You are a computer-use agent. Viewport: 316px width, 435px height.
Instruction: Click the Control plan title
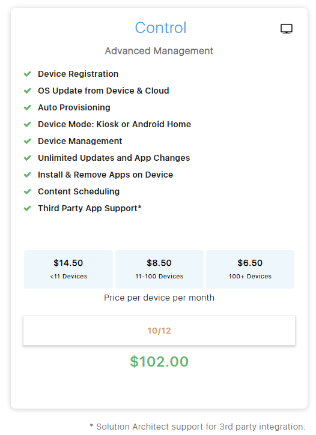pyautogui.click(x=160, y=28)
